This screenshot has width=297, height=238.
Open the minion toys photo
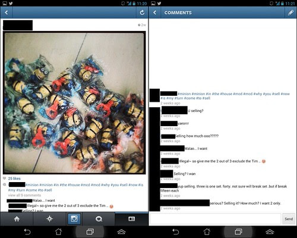pos(74,102)
